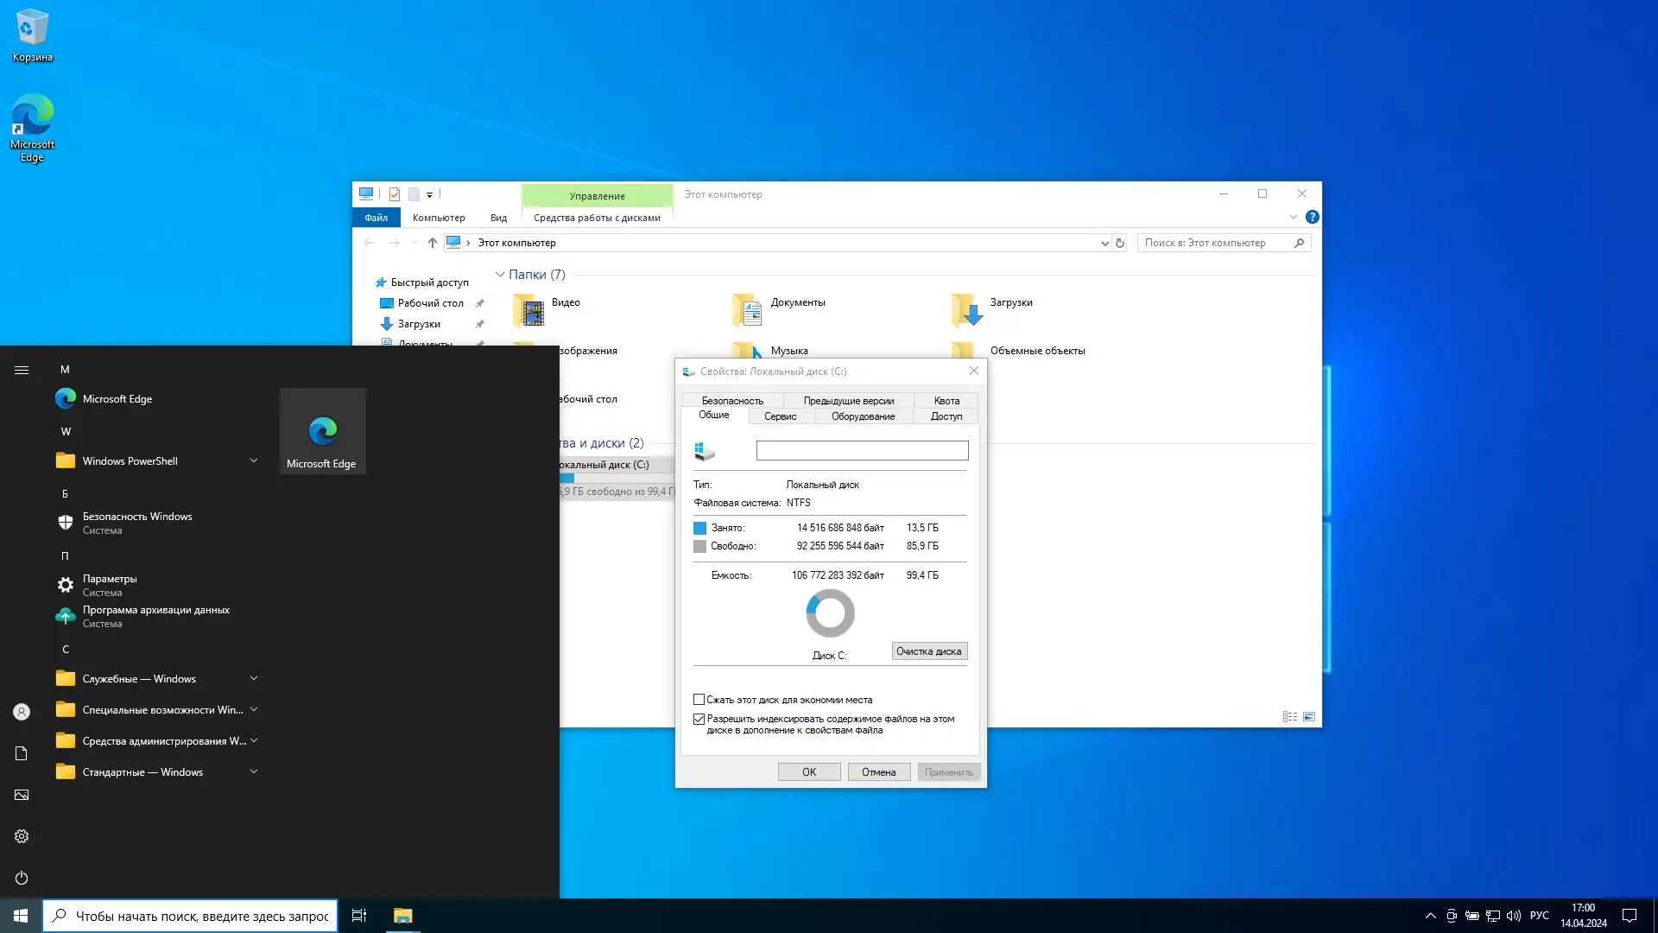Open the Вид ribbon tab
This screenshot has height=933, width=1658.
[x=498, y=218]
